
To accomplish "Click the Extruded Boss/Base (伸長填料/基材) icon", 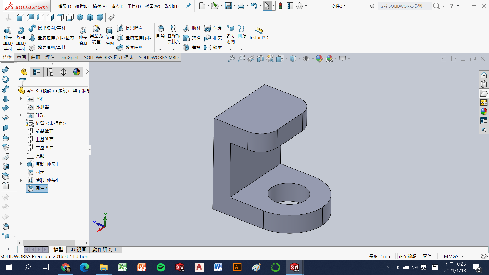I will tap(8, 31).
